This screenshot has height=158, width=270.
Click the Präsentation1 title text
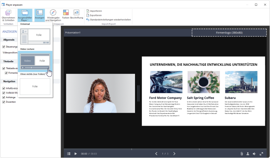click(x=73, y=32)
